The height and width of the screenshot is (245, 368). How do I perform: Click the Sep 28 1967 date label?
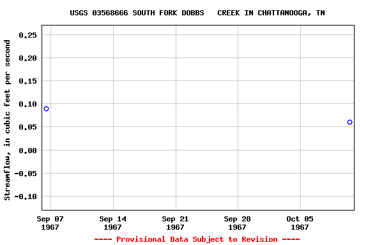237,223
